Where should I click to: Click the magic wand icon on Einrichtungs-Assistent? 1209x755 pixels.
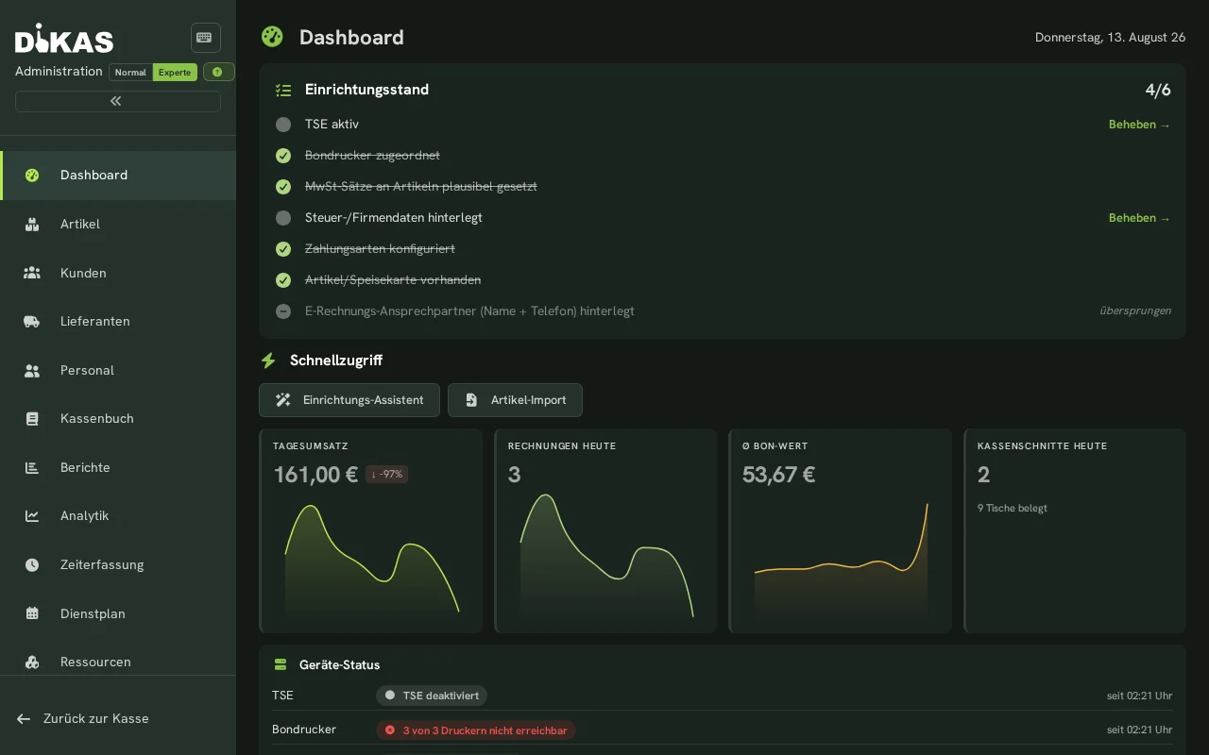[282, 400]
